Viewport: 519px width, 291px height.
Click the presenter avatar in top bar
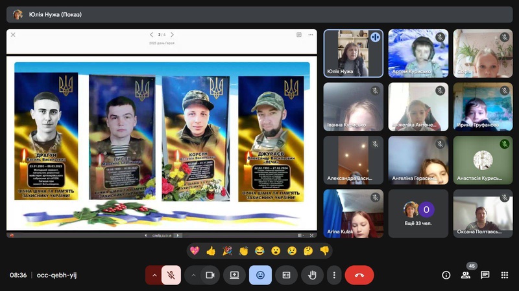pos(18,14)
